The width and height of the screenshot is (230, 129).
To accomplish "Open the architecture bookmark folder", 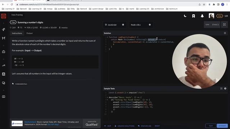I will 157,9.
